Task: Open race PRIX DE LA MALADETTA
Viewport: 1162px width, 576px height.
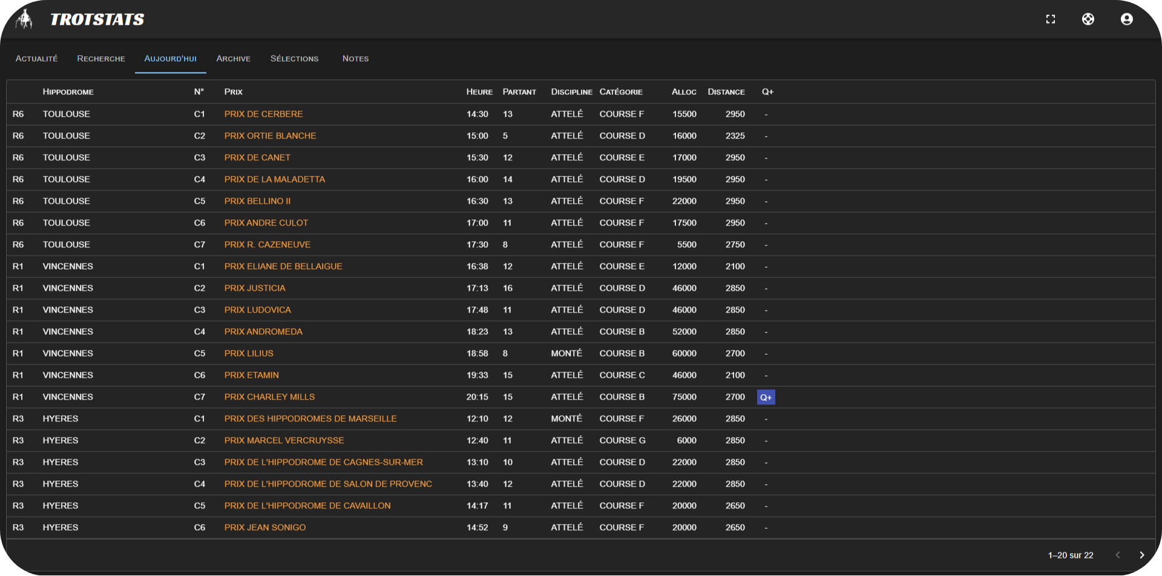Action: click(275, 180)
